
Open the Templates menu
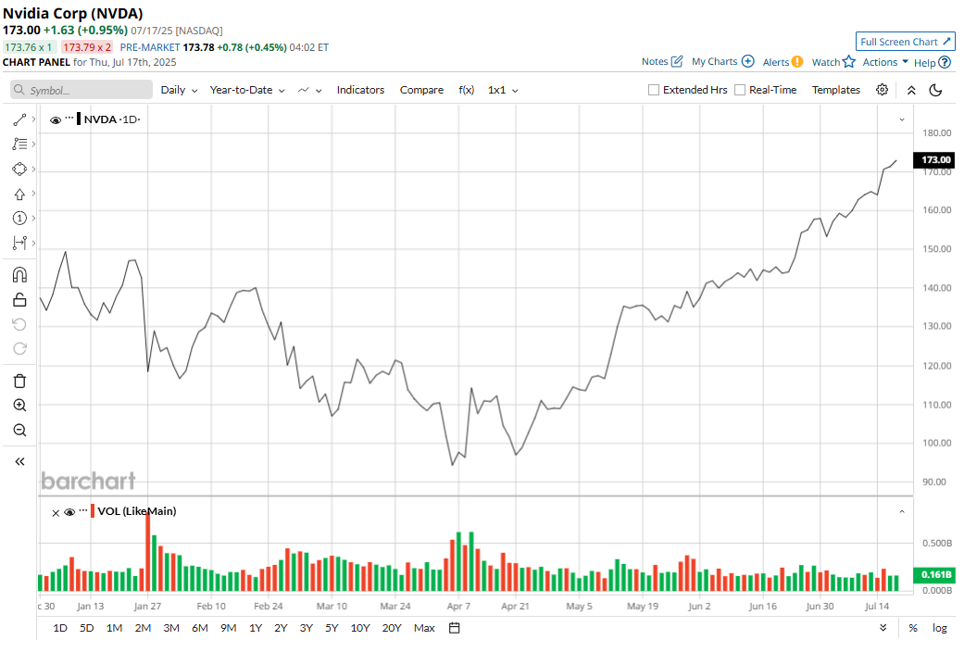[835, 90]
